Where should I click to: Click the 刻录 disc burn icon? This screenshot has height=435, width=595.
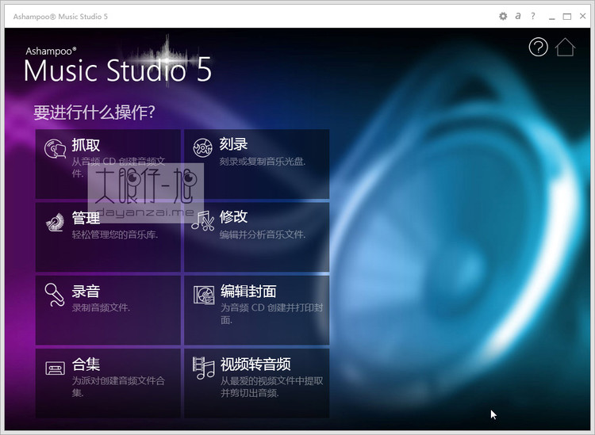click(202, 147)
